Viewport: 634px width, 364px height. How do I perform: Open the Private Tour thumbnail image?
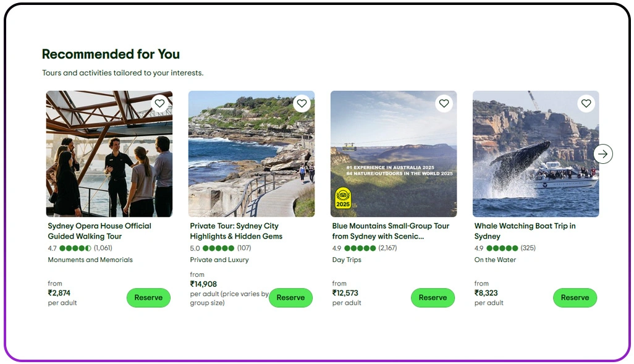(251, 154)
